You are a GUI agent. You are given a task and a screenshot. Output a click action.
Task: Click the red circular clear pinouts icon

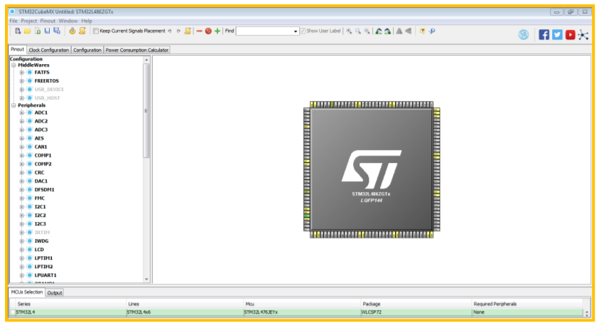coord(208,31)
